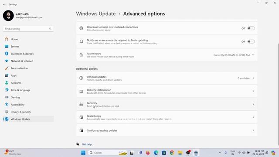Open Restart apps chevron arrow
Screen dimensions: 279x157
tap(253, 117)
